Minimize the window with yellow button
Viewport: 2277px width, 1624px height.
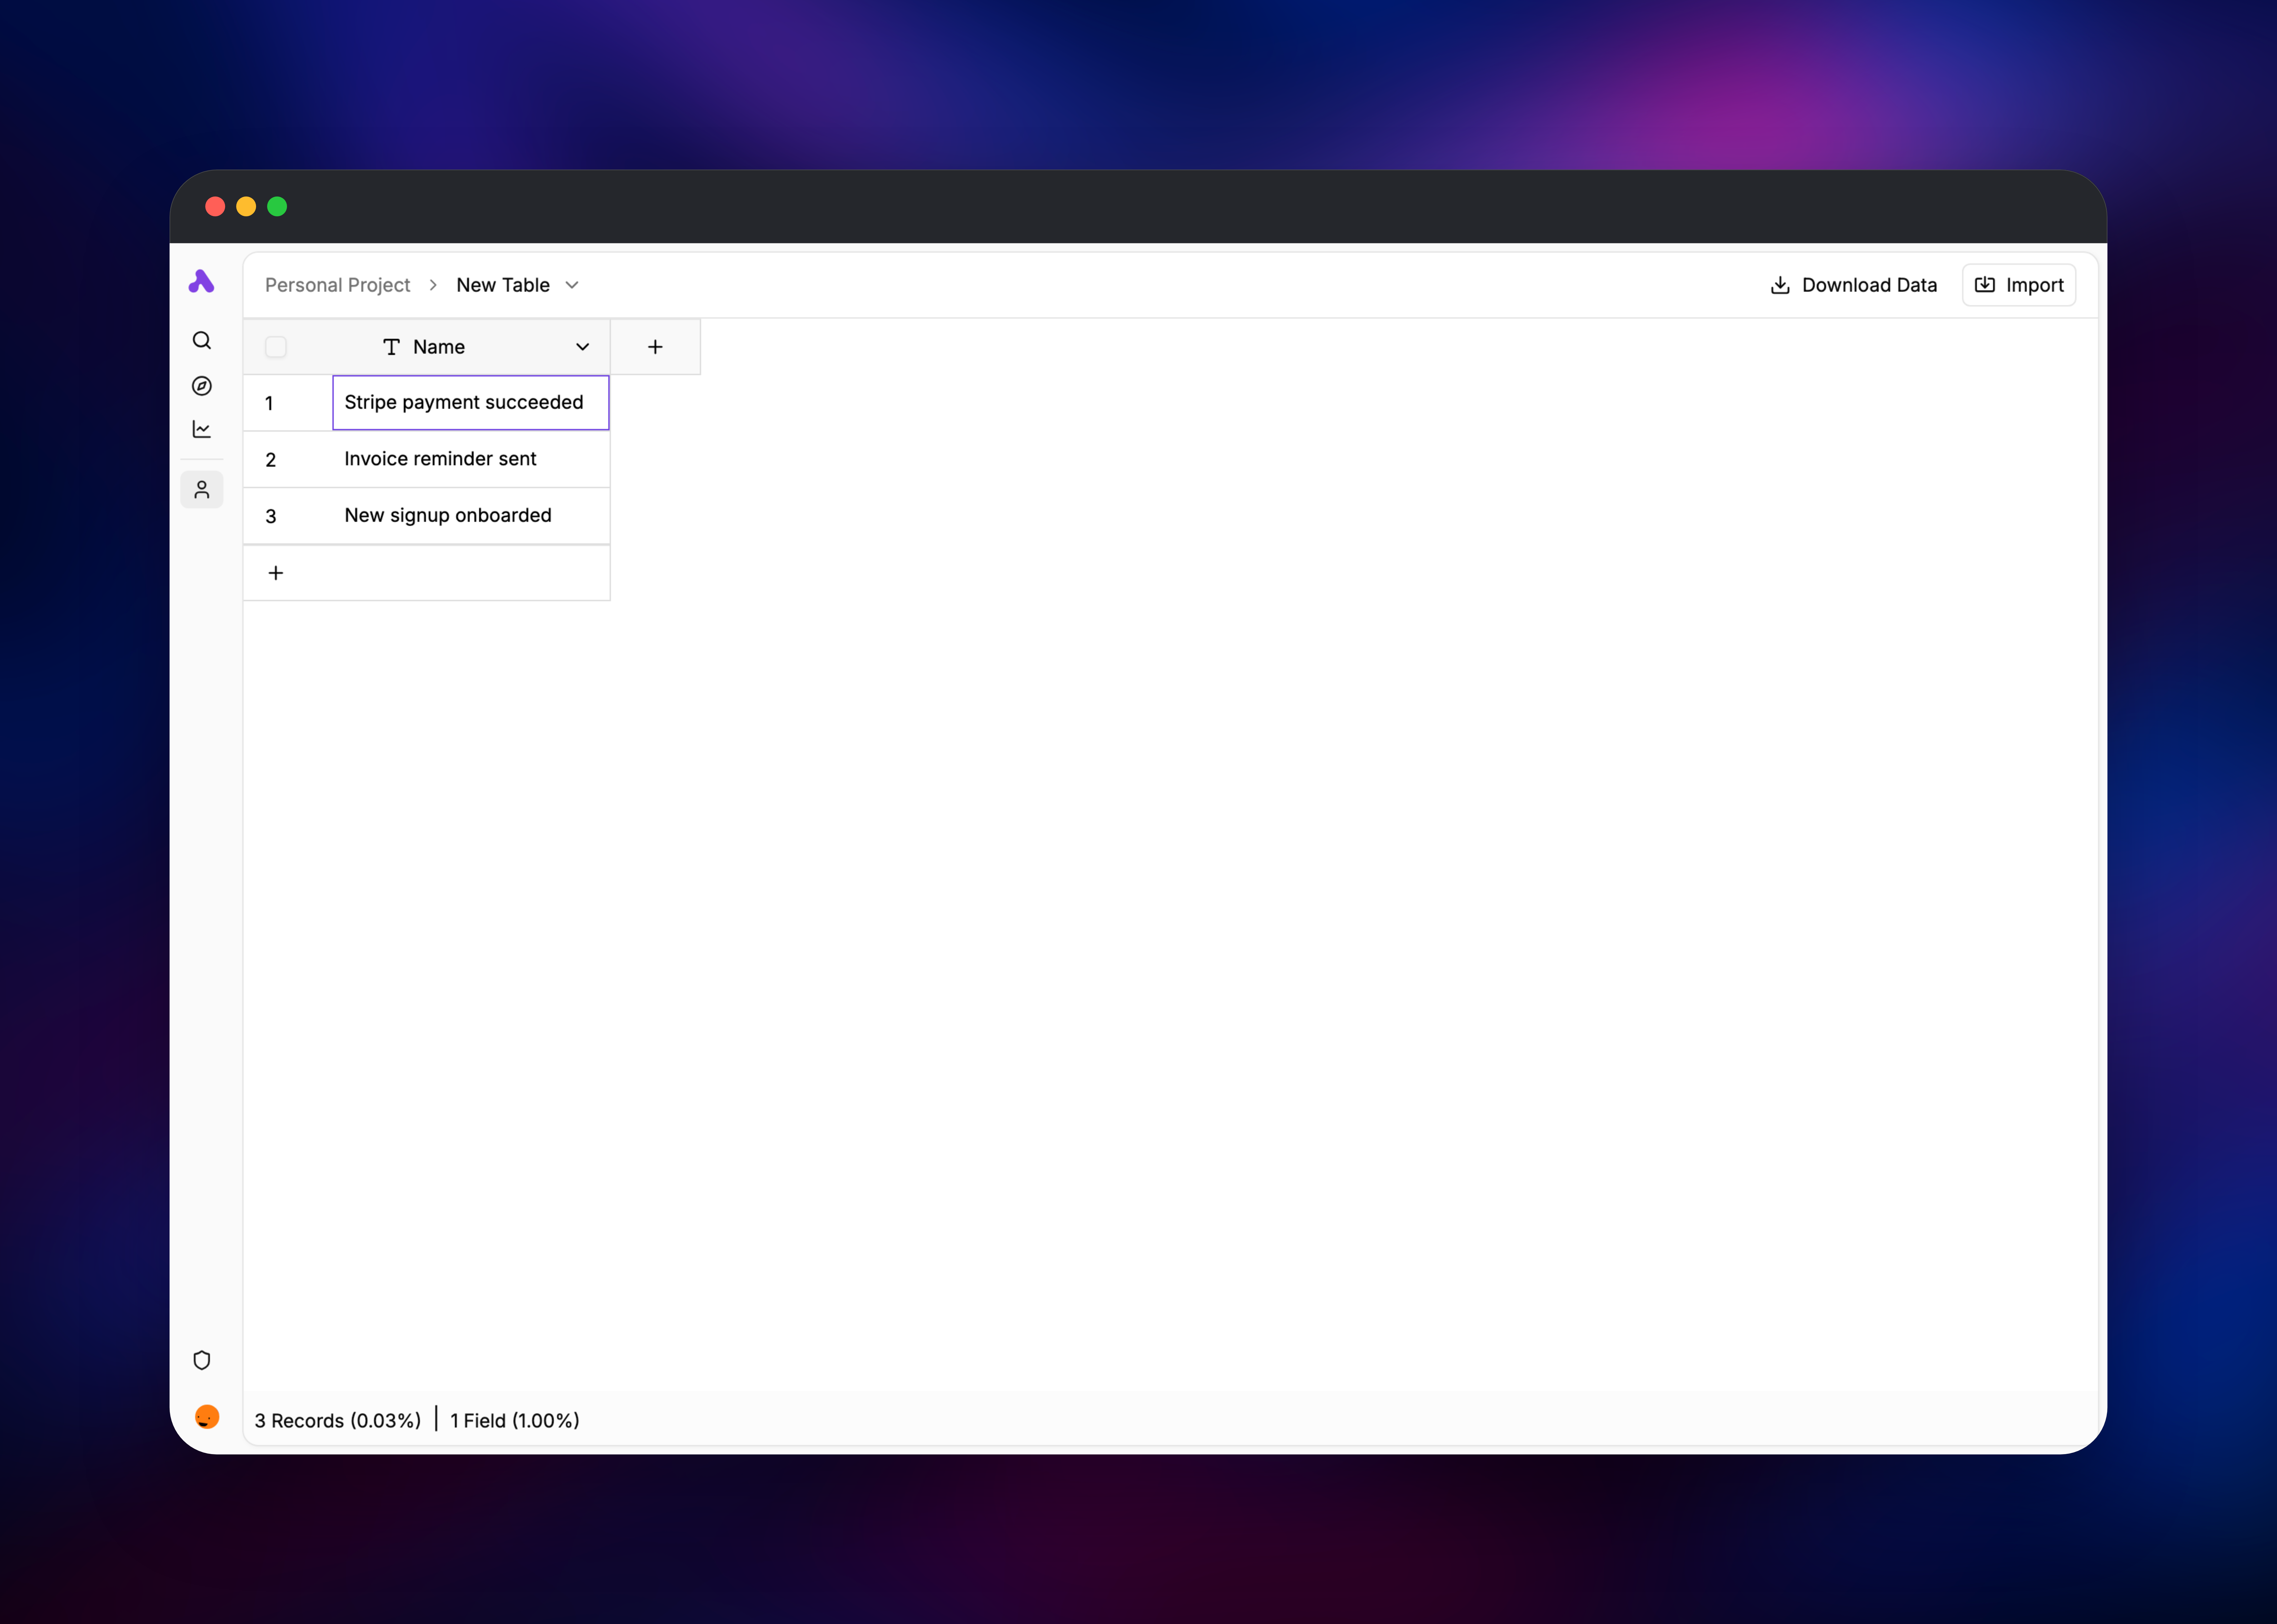pyautogui.click(x=246, y=206)
